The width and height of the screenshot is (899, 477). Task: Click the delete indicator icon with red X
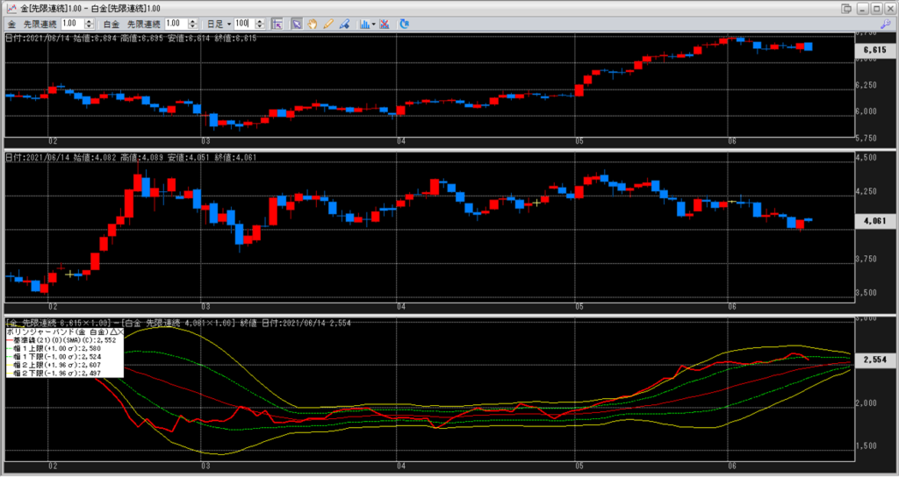(385, 24)
